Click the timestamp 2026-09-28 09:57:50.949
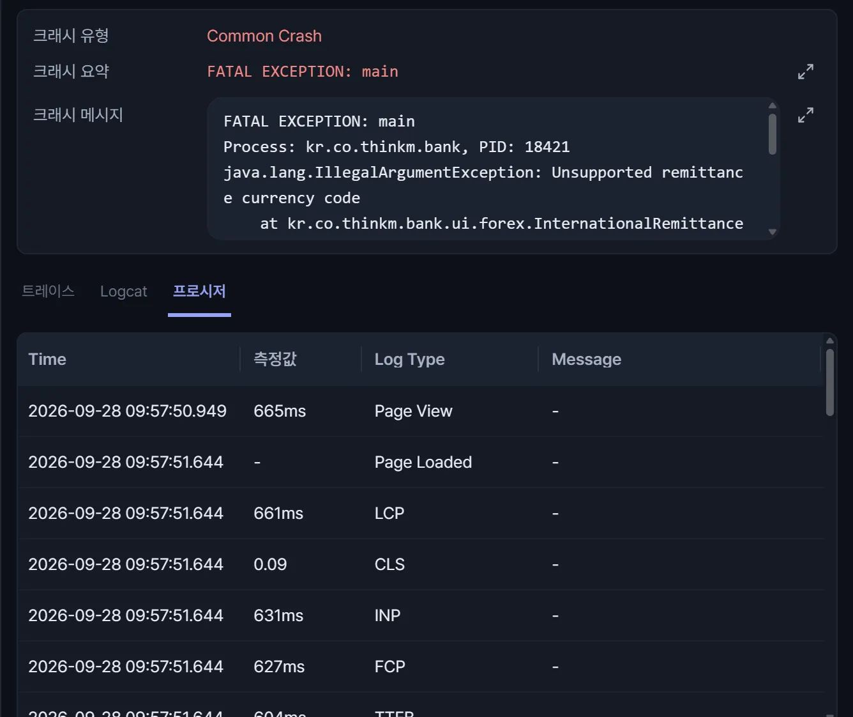The image size is (853, 717). point(127,411)
